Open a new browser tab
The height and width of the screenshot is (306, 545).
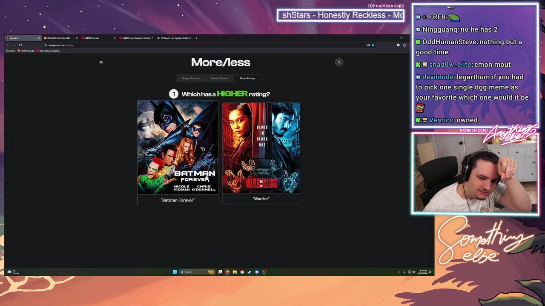(196, 38)
